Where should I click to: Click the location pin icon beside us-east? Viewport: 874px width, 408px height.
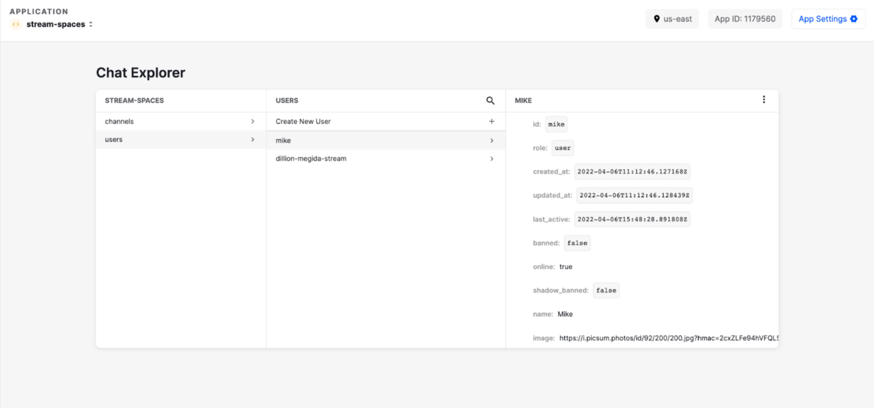(x=656, y=19)
